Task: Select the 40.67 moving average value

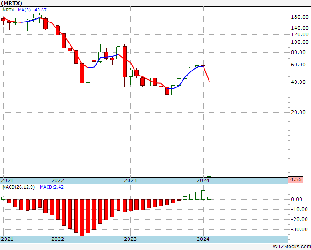Action: (40, 10)
